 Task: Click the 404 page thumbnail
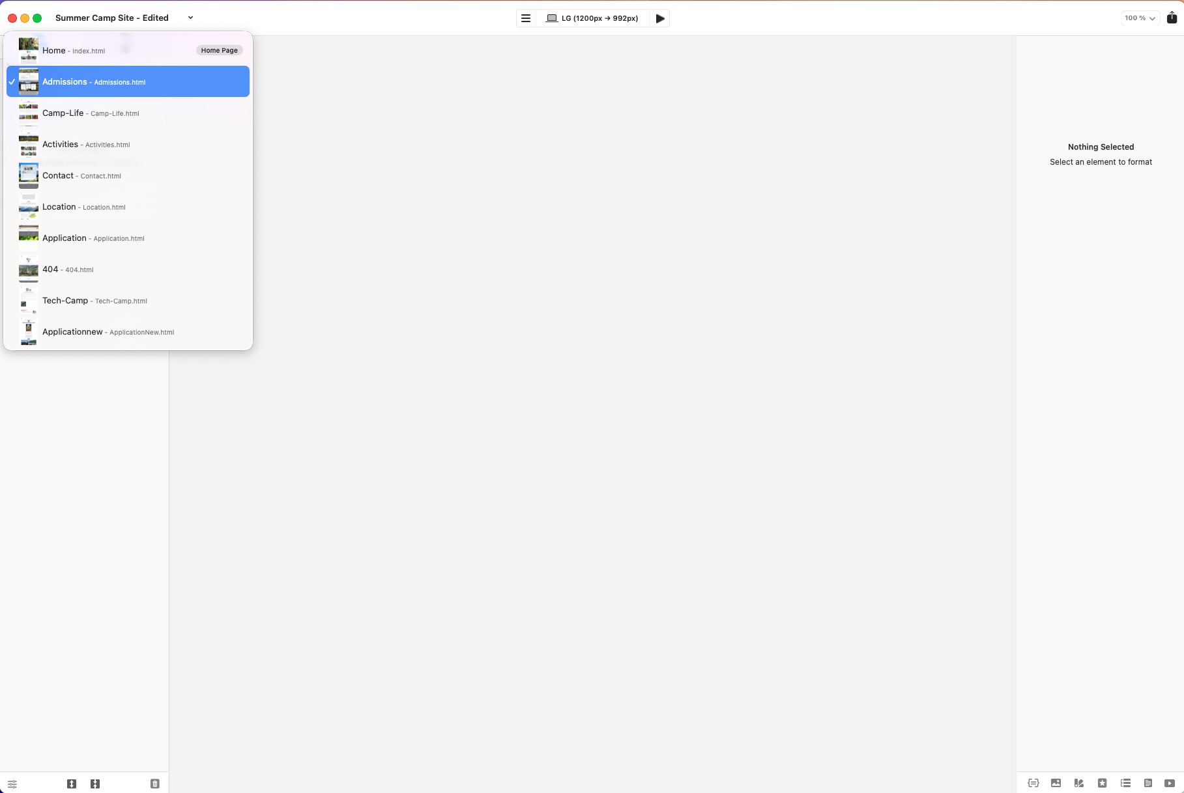(x=29, y=270)
